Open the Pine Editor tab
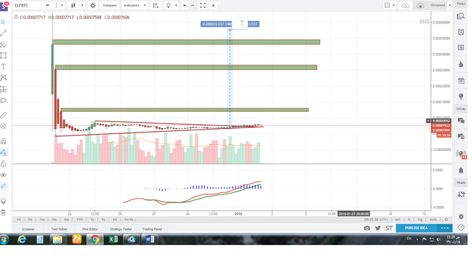 click(90, 229)
